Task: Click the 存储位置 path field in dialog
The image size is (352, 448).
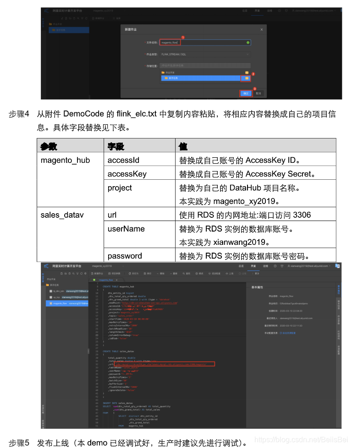Action: 205,66
